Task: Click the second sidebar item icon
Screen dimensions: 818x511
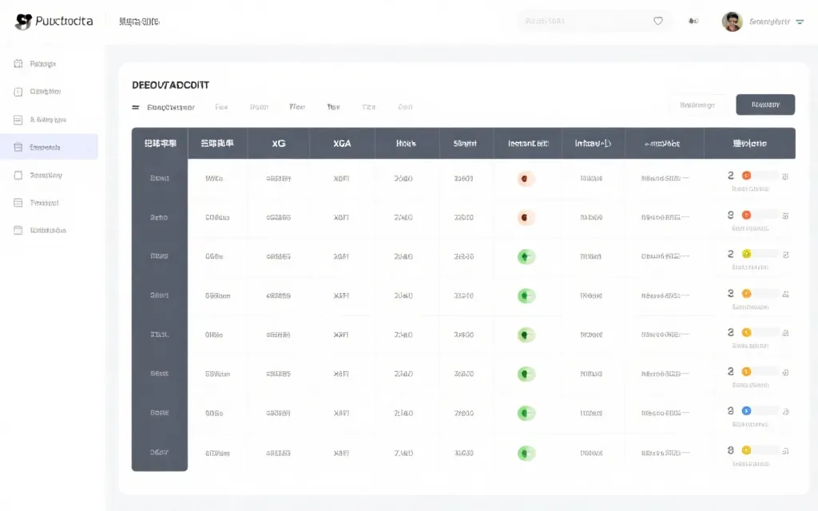Action: (18, 92)
